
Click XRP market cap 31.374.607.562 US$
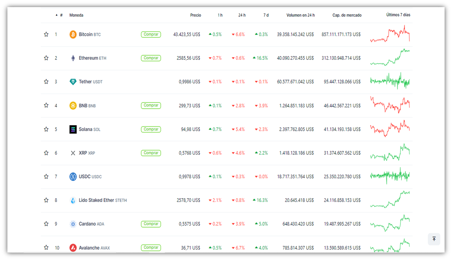coord(342,153)
